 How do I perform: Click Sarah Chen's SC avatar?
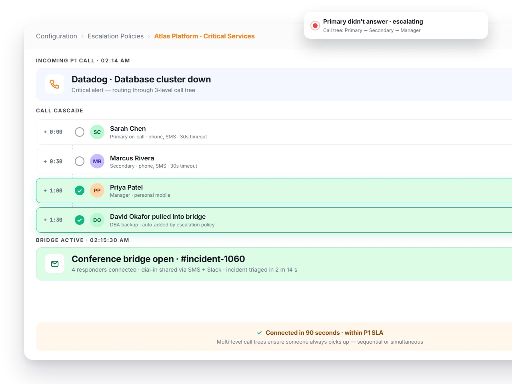point(97,132)
